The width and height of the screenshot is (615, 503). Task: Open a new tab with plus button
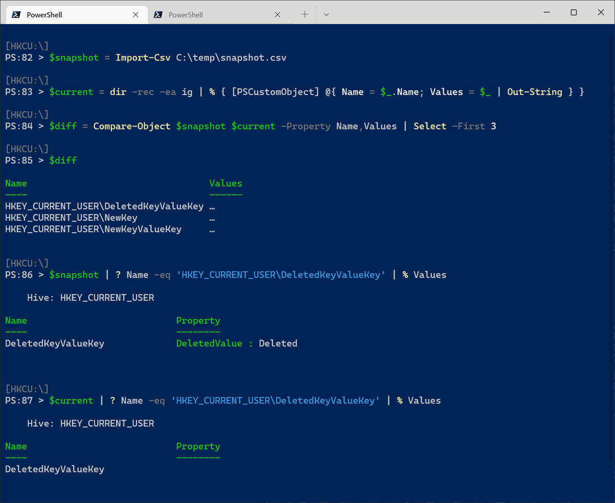click(304, 14)
